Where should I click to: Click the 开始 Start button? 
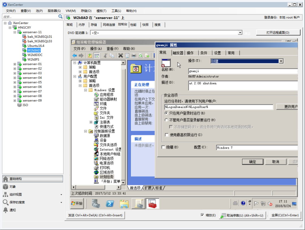[77, 203]
